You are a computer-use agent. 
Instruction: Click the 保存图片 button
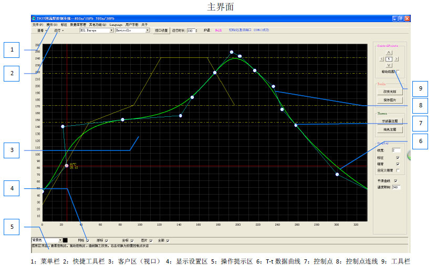390,100
